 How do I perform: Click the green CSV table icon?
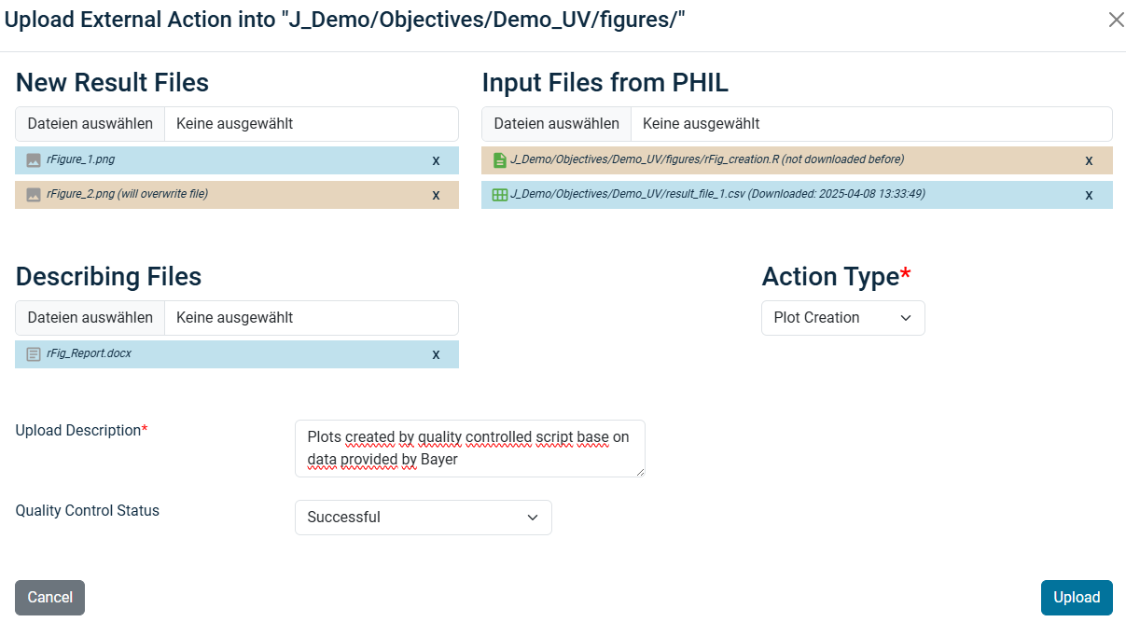pyautogui.click(x=499, y=195)
